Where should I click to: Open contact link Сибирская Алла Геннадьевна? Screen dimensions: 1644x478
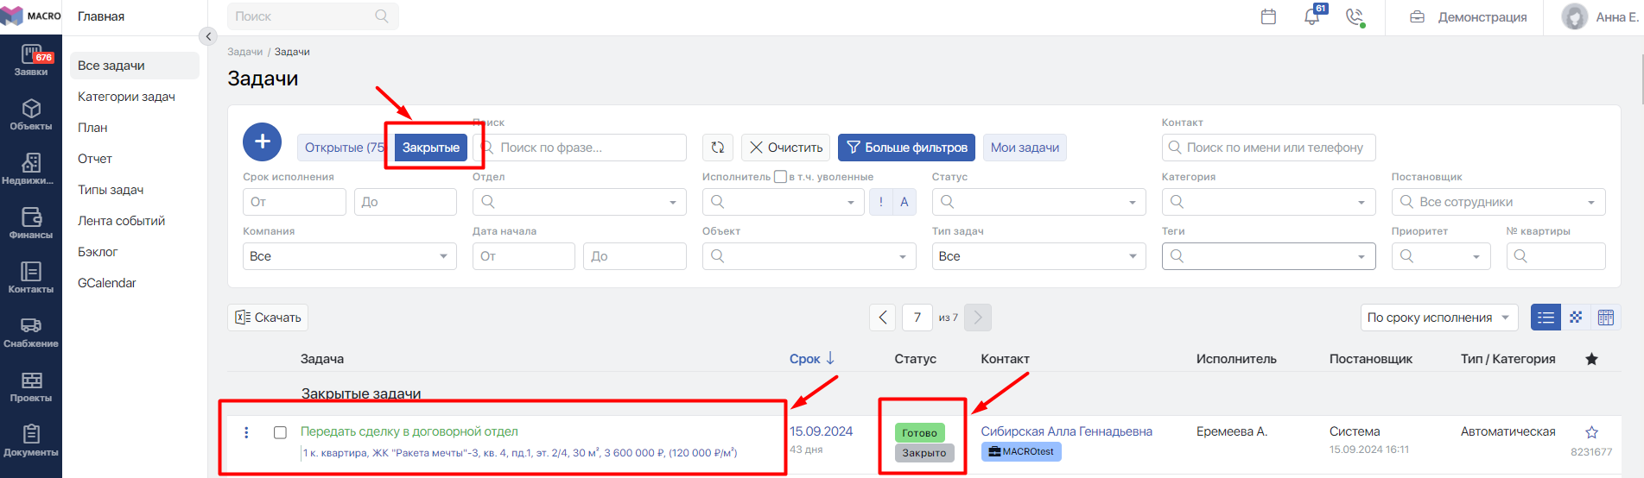1066,431
